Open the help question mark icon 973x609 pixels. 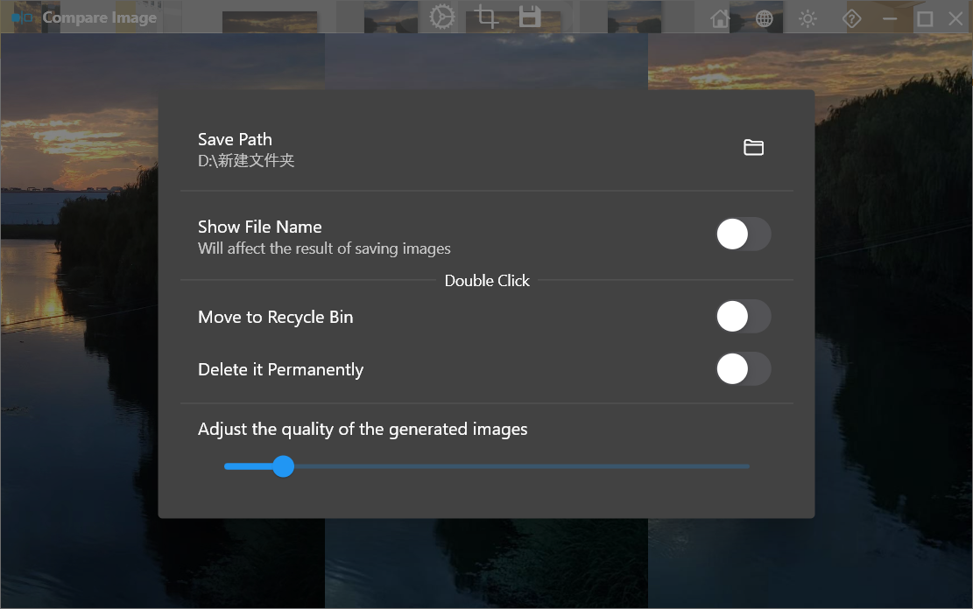coord(851,18)
